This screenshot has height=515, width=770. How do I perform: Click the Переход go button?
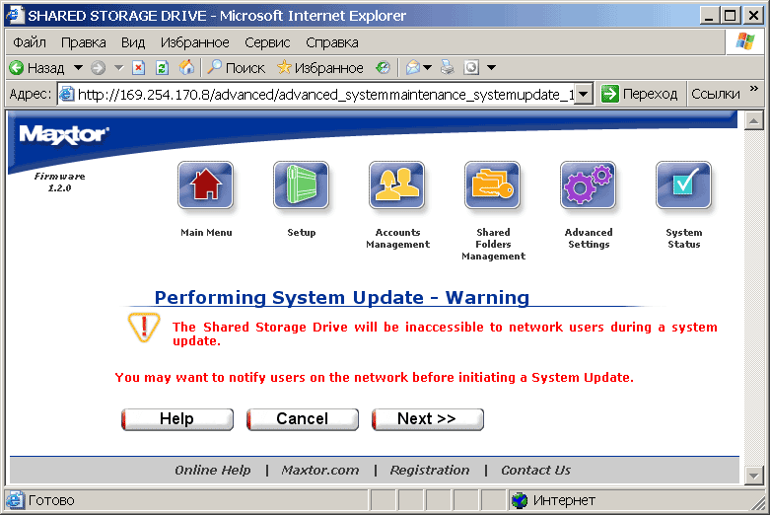[x=640, y=94]
